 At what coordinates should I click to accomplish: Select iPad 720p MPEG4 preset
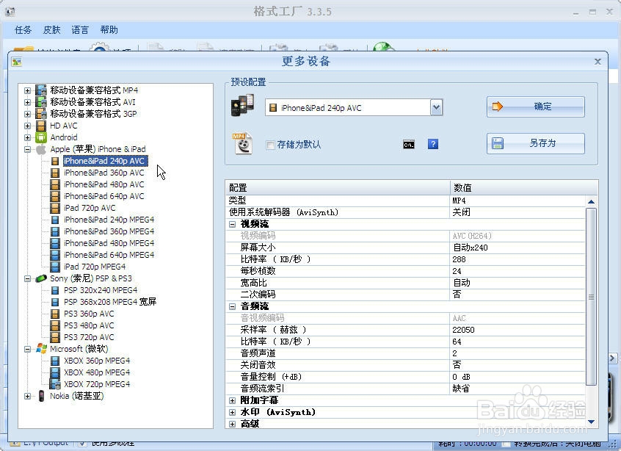tap(95, 267)
